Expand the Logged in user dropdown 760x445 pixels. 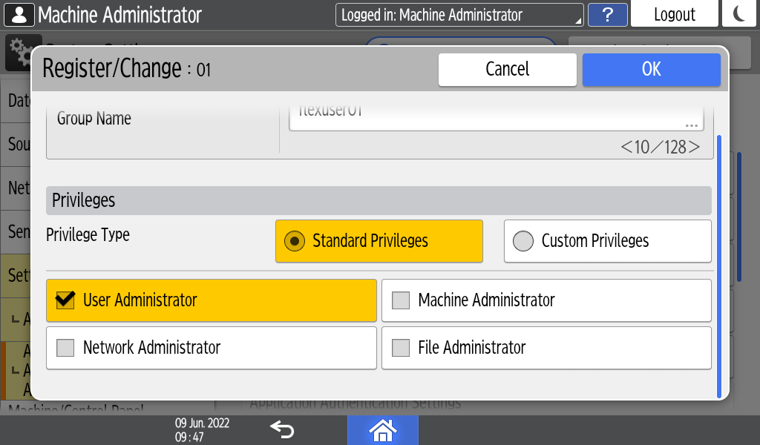point(459,15)
